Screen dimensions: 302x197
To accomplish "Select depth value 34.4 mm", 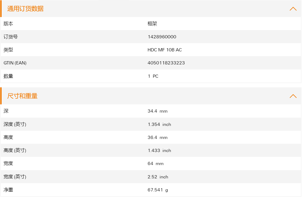I will point(158,111).
